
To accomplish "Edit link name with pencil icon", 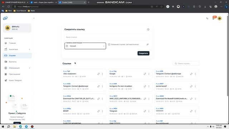I will (147, 44).
